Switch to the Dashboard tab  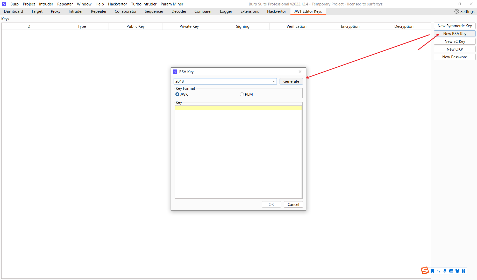(13, 11)
